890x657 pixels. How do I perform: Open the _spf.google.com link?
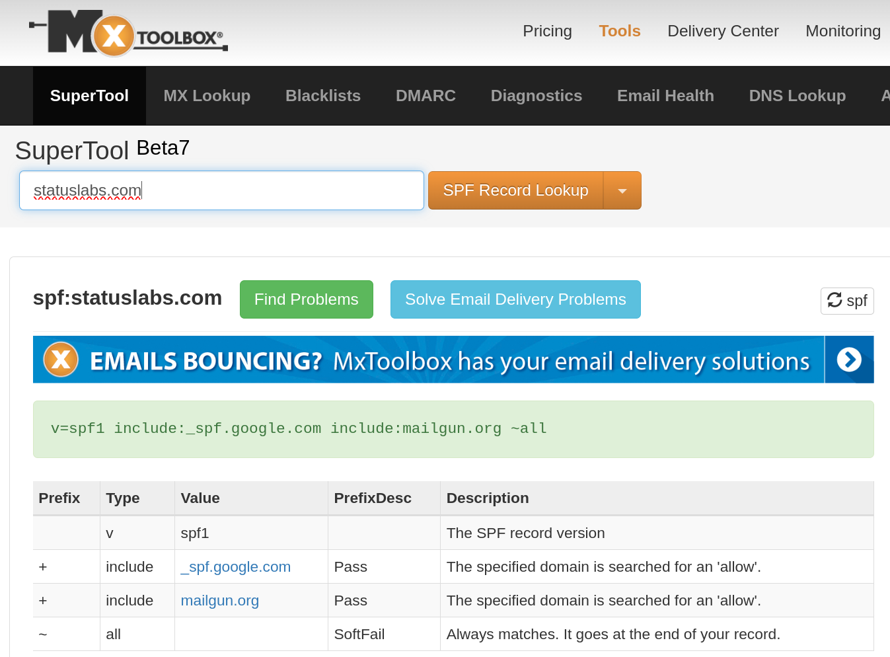[236, 567]
